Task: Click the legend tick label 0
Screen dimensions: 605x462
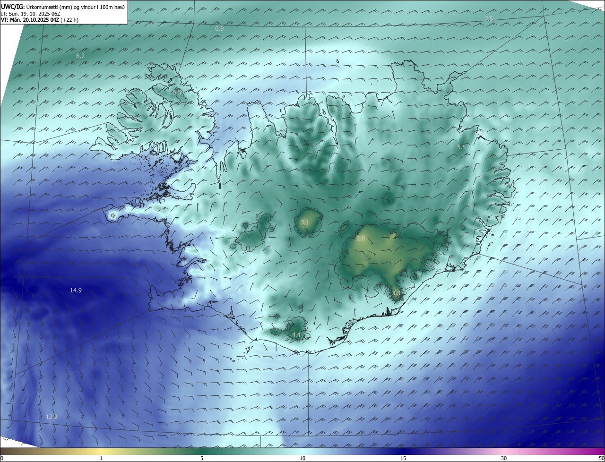Action: [2, 458]
